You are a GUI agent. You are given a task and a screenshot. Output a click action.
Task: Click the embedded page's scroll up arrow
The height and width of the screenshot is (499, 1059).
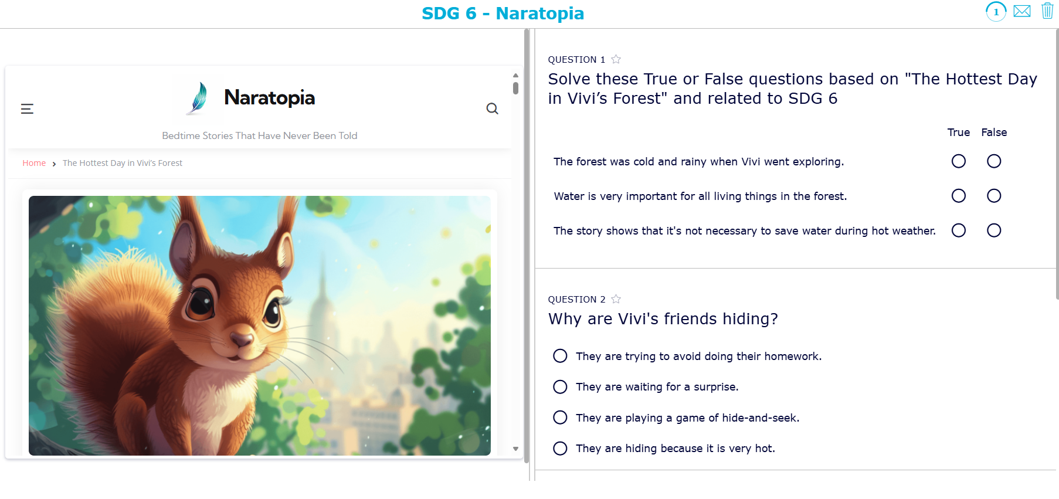coord(515,76)
